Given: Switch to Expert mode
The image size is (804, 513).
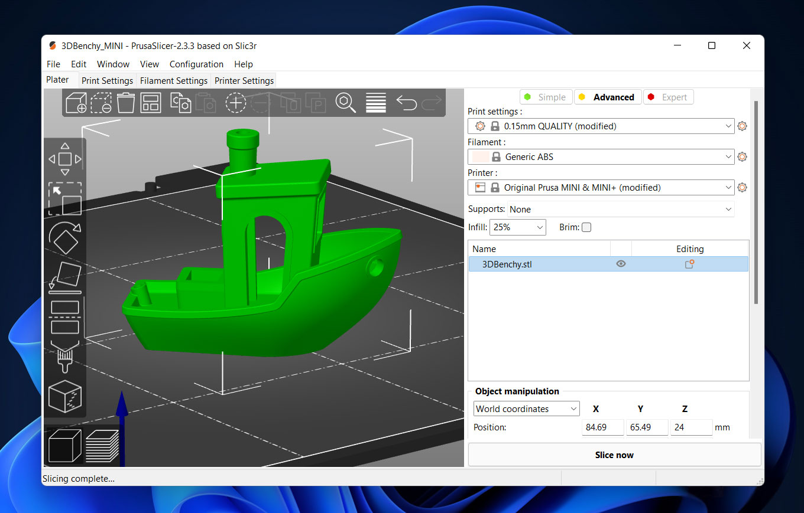Looking at the screenshot, I should click(668, 97).
